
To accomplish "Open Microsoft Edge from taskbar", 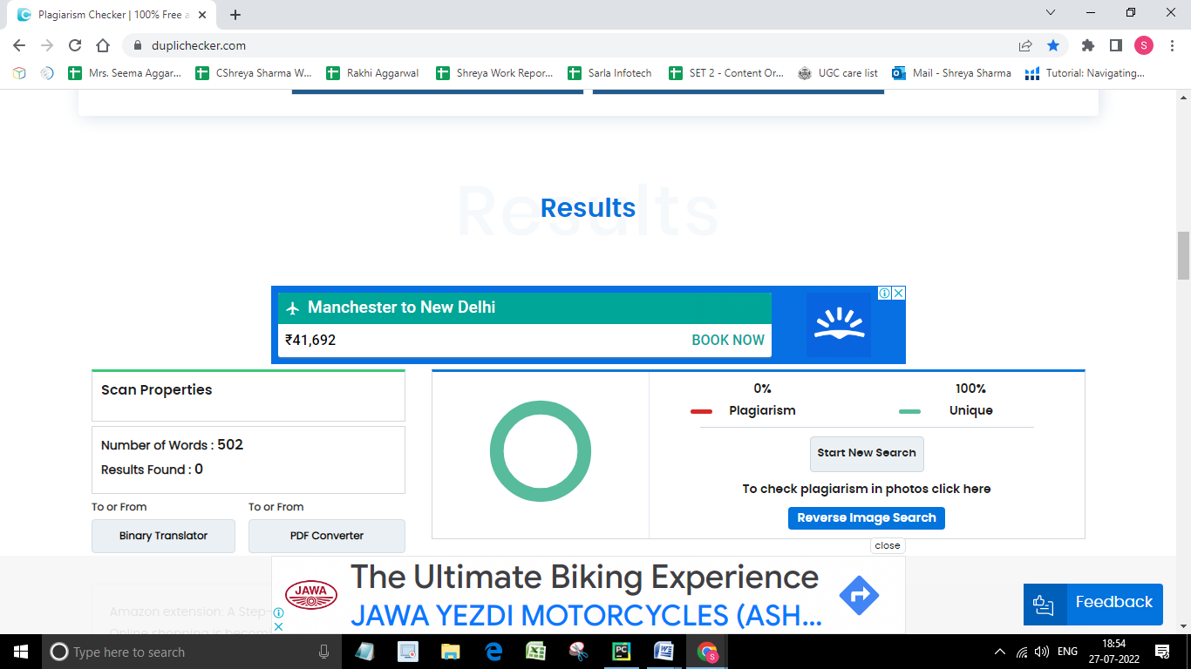I will [x=493, y=652].
